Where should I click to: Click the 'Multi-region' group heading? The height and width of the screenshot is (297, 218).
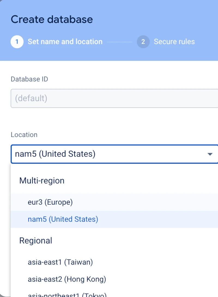tap(42, 180)
